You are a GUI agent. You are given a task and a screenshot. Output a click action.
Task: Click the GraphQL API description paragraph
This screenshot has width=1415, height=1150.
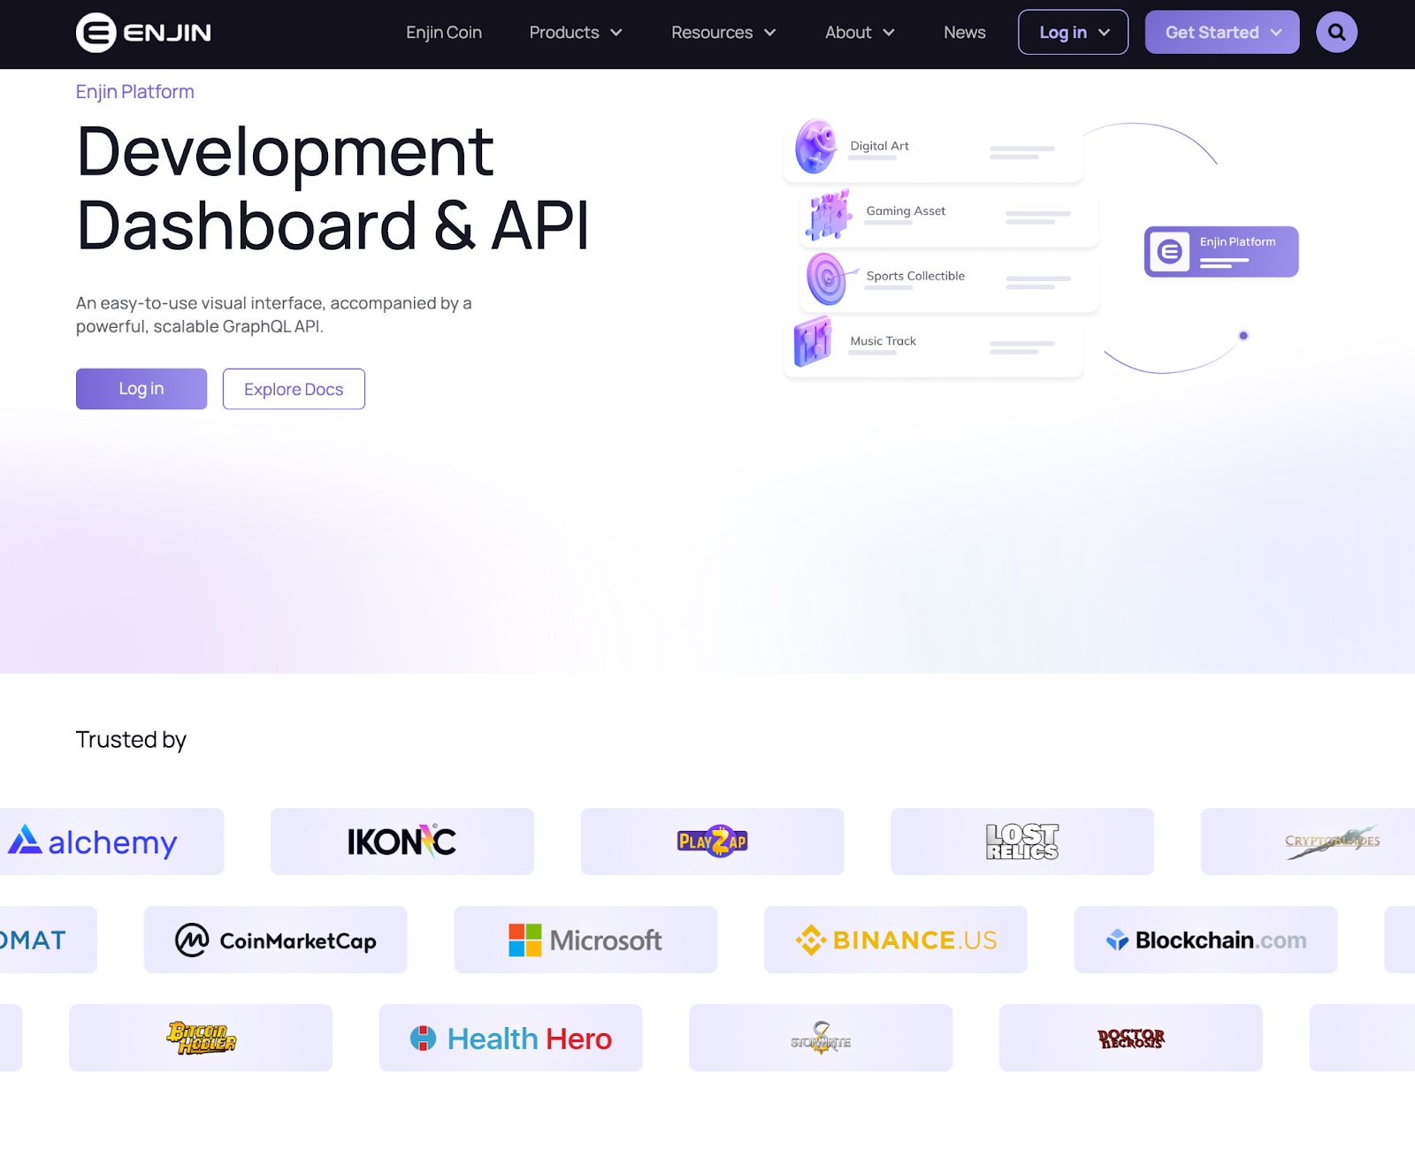point(274,315)
